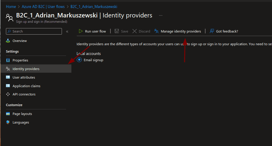Click the Customize section header
The height and width of the screenshot is (146, 272).
tap(14, 105)
